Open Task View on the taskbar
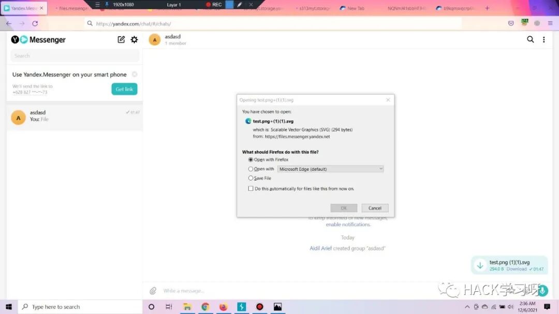The width and height of the screenshot is (559, 314). [x=169, y=307]
